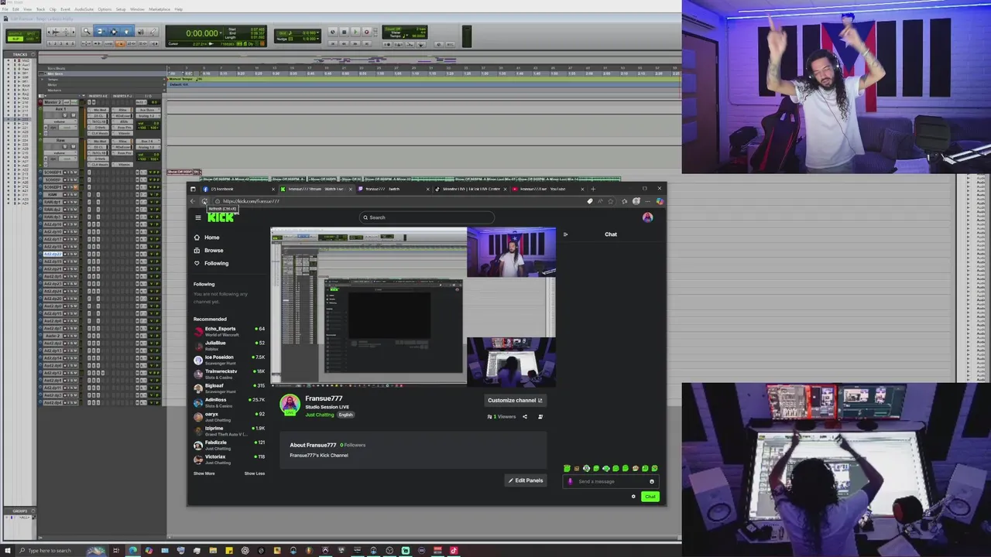Image resolution: width=991 pixels, height=557 pixels.
Task: Open the Just Chatting category link
Action: tap(320, 415)
